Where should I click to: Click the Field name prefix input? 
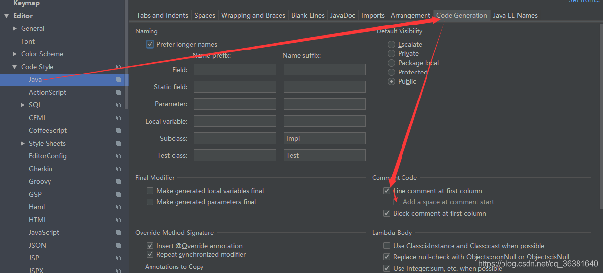tap(235, 70)
